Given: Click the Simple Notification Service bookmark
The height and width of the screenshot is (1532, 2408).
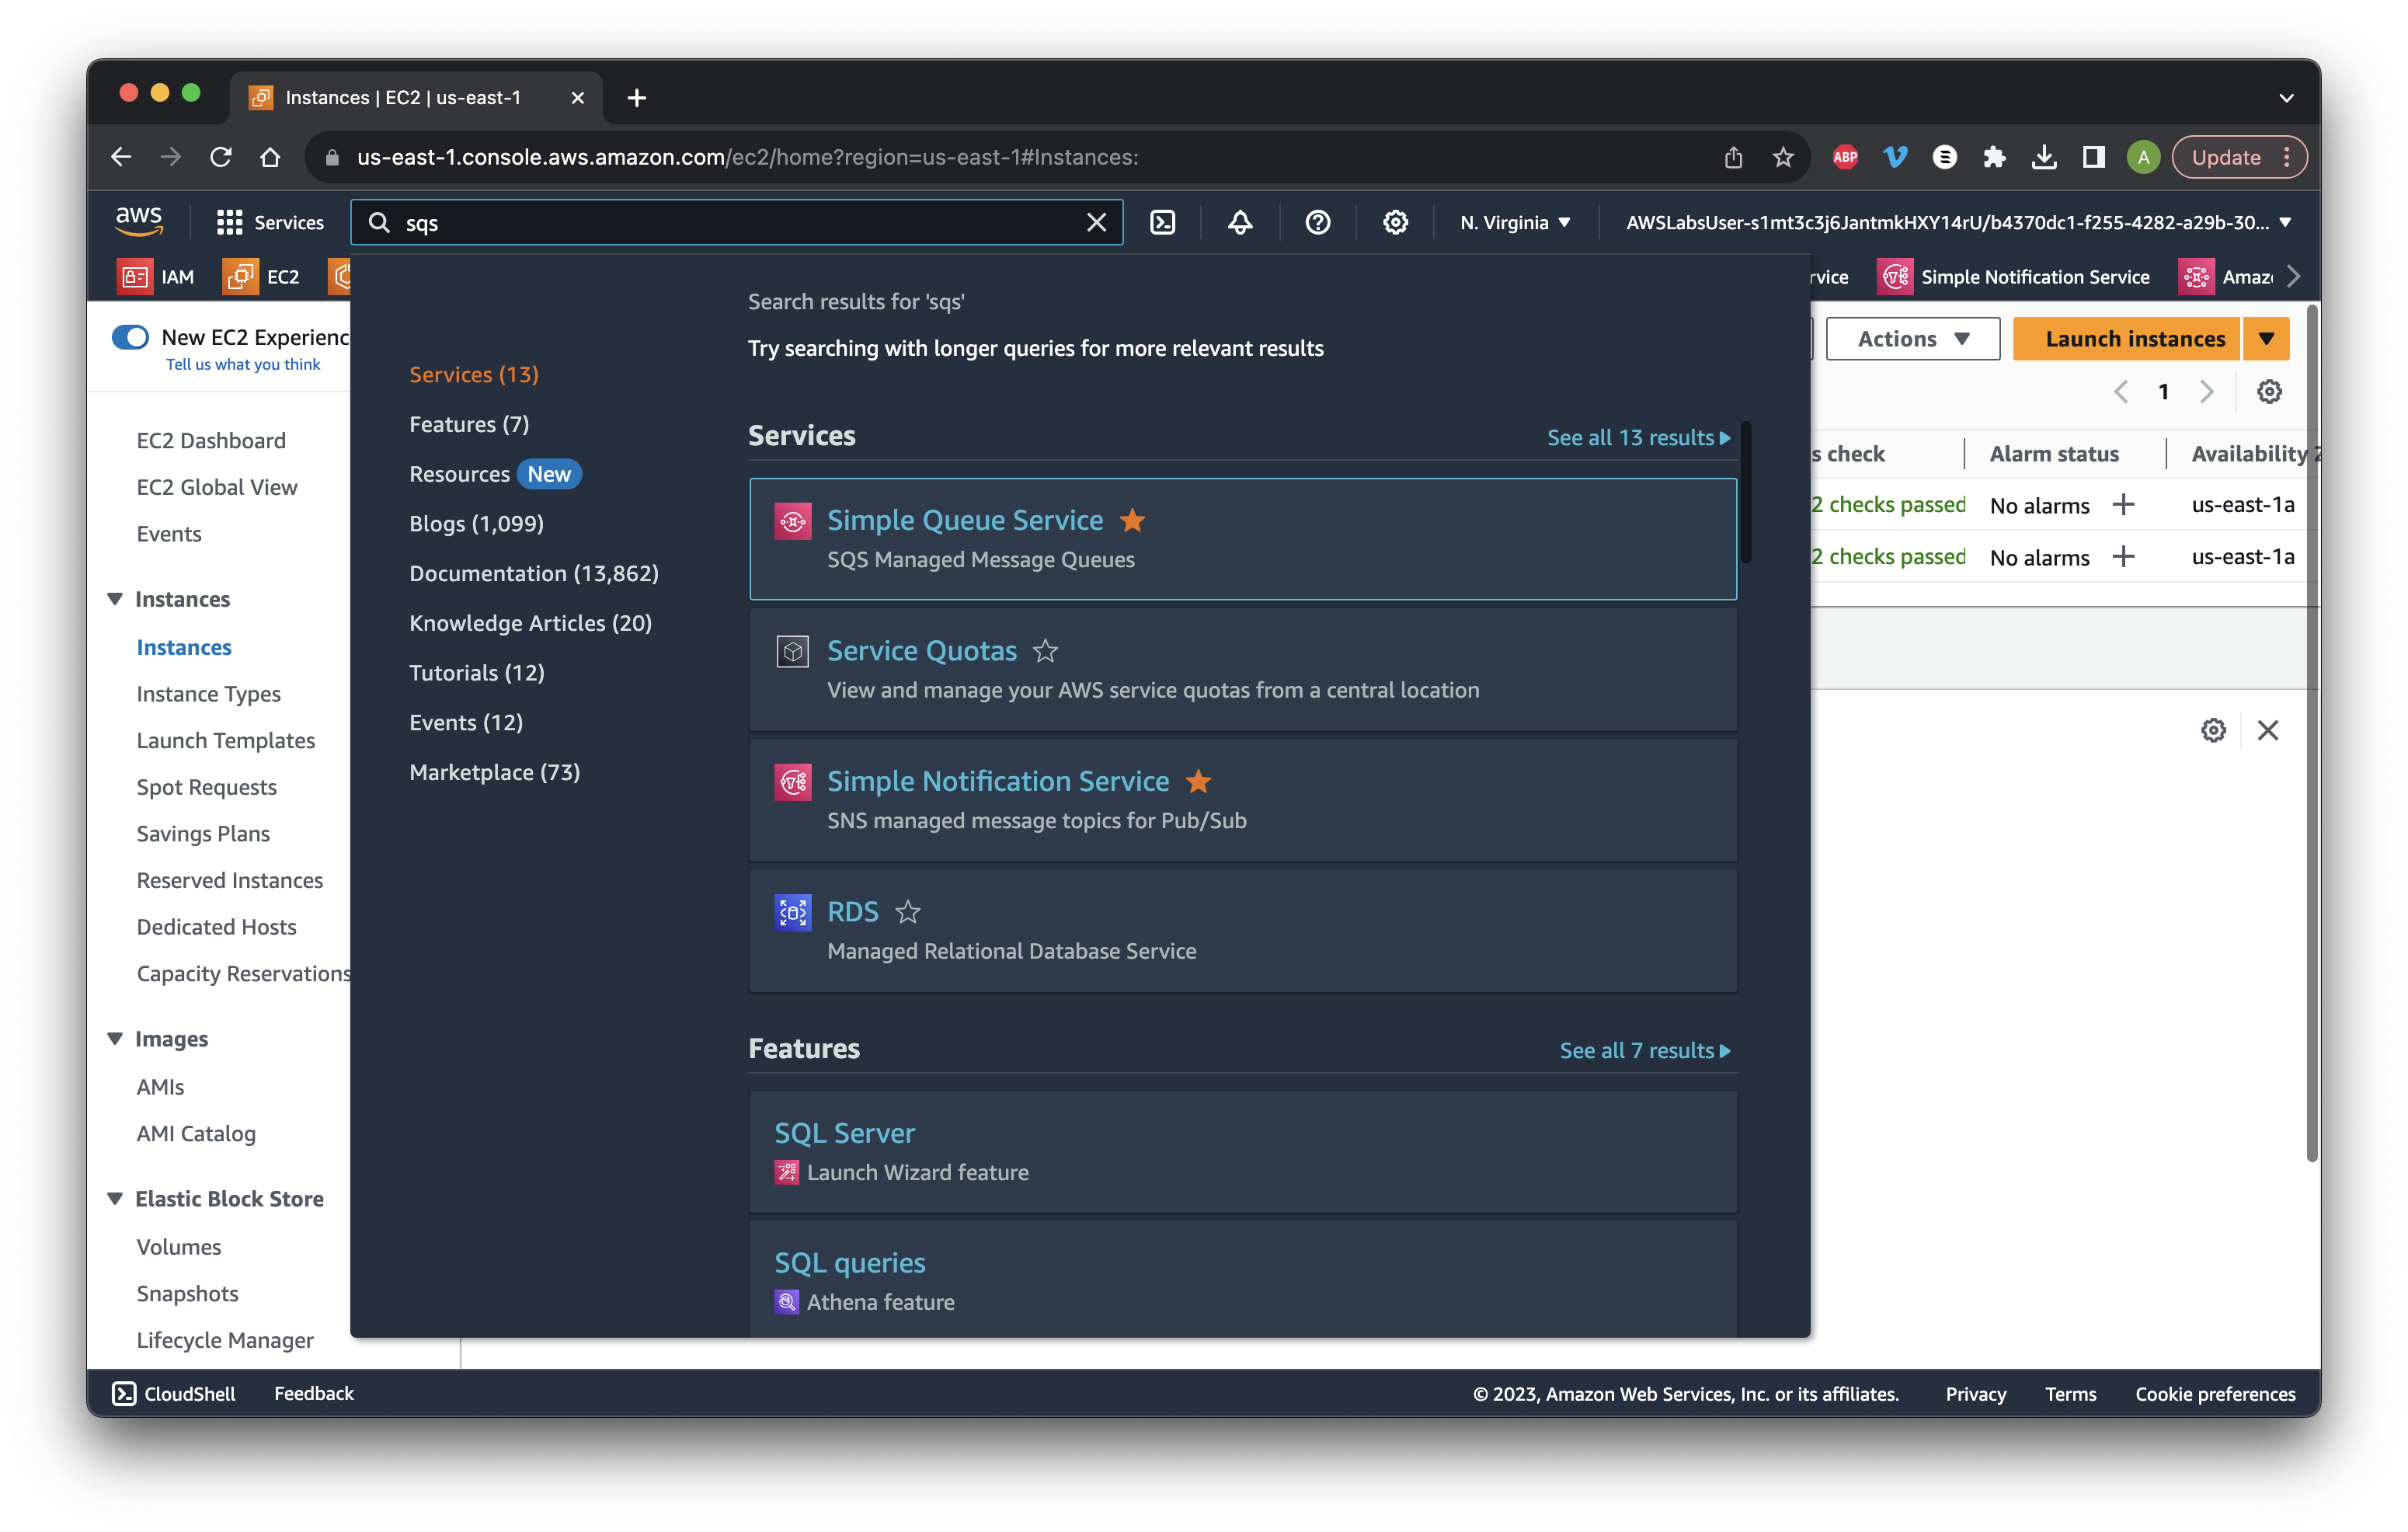Looking at the screenshot, I should pyautogui.click(x=2014, y=276).
